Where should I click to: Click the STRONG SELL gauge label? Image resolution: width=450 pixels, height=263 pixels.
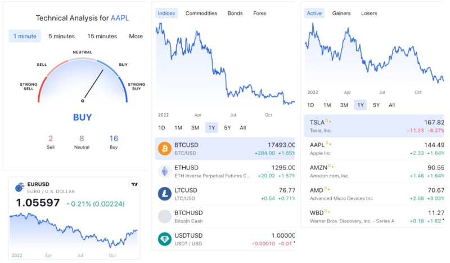coord(29,87)
